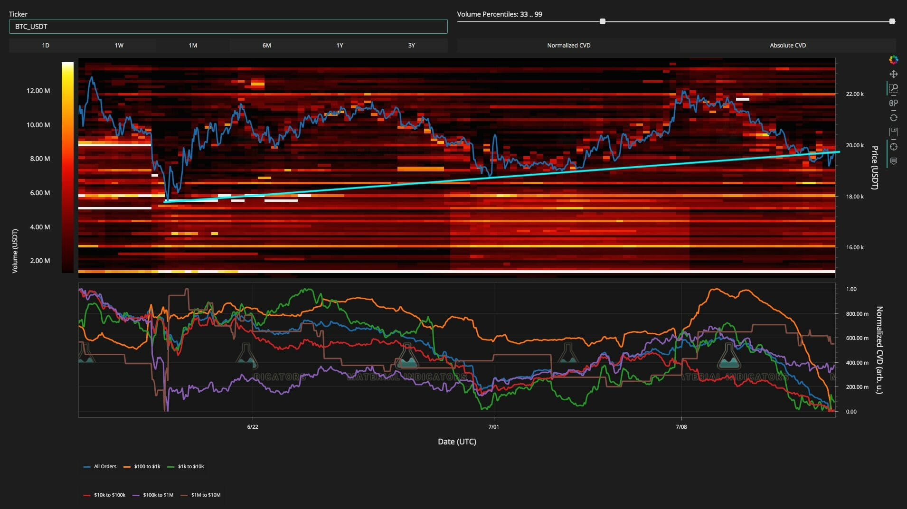Click lower Volume Percentiles slider handle
This screenshot has height=509, width=907.
pyautogui.click(x=603, y=21)
